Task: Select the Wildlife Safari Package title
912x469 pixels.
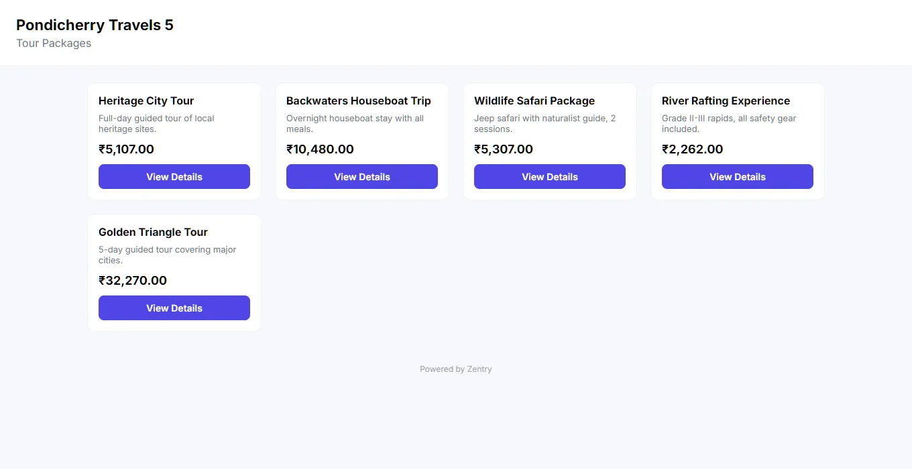Action: (x=534, y=101)
